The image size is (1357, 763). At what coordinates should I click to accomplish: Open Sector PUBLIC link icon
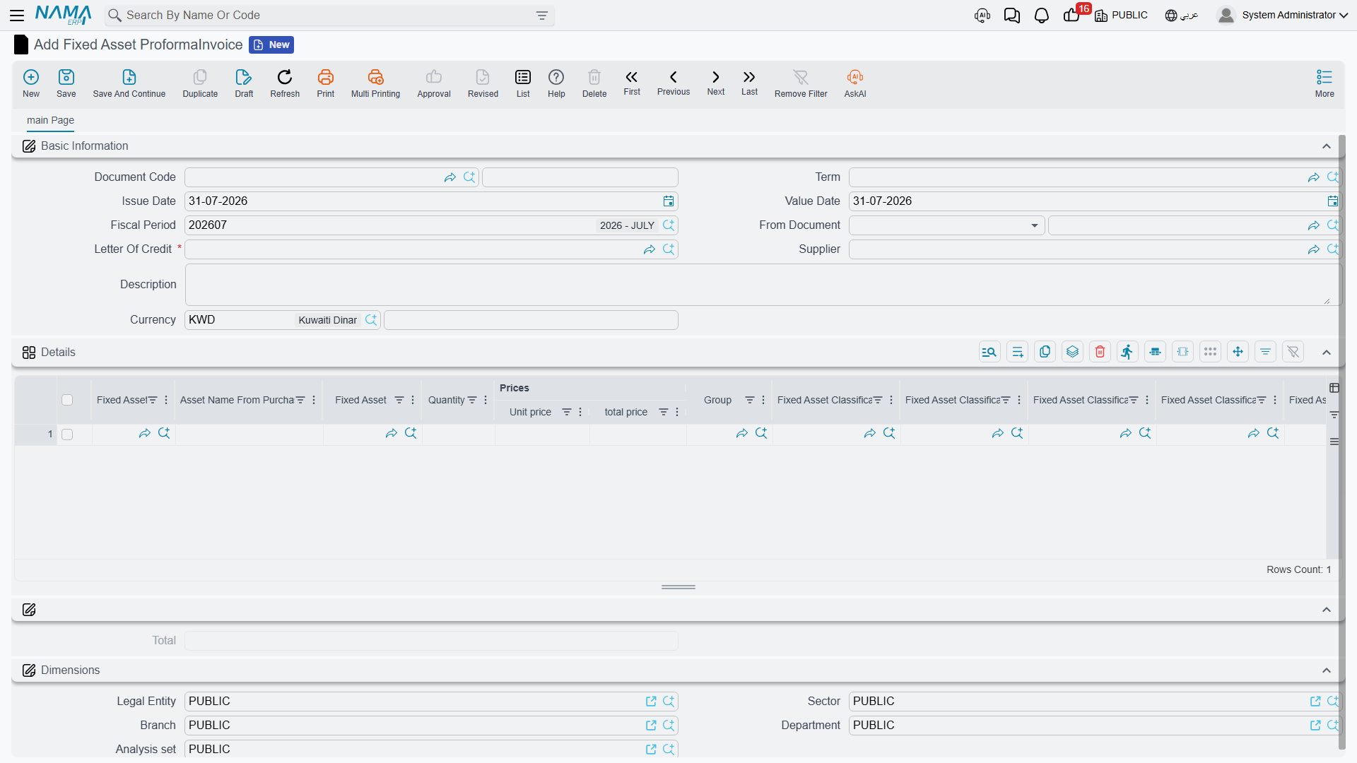(x=1315, y=702)
